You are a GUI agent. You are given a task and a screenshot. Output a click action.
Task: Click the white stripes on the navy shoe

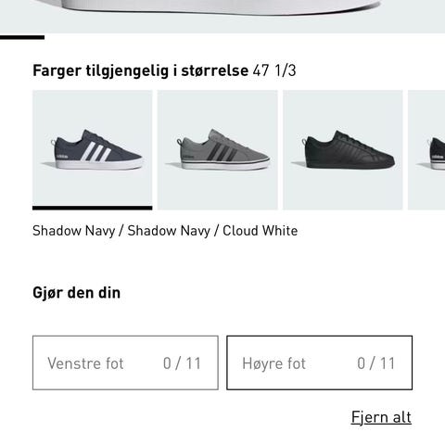point(95,152)
